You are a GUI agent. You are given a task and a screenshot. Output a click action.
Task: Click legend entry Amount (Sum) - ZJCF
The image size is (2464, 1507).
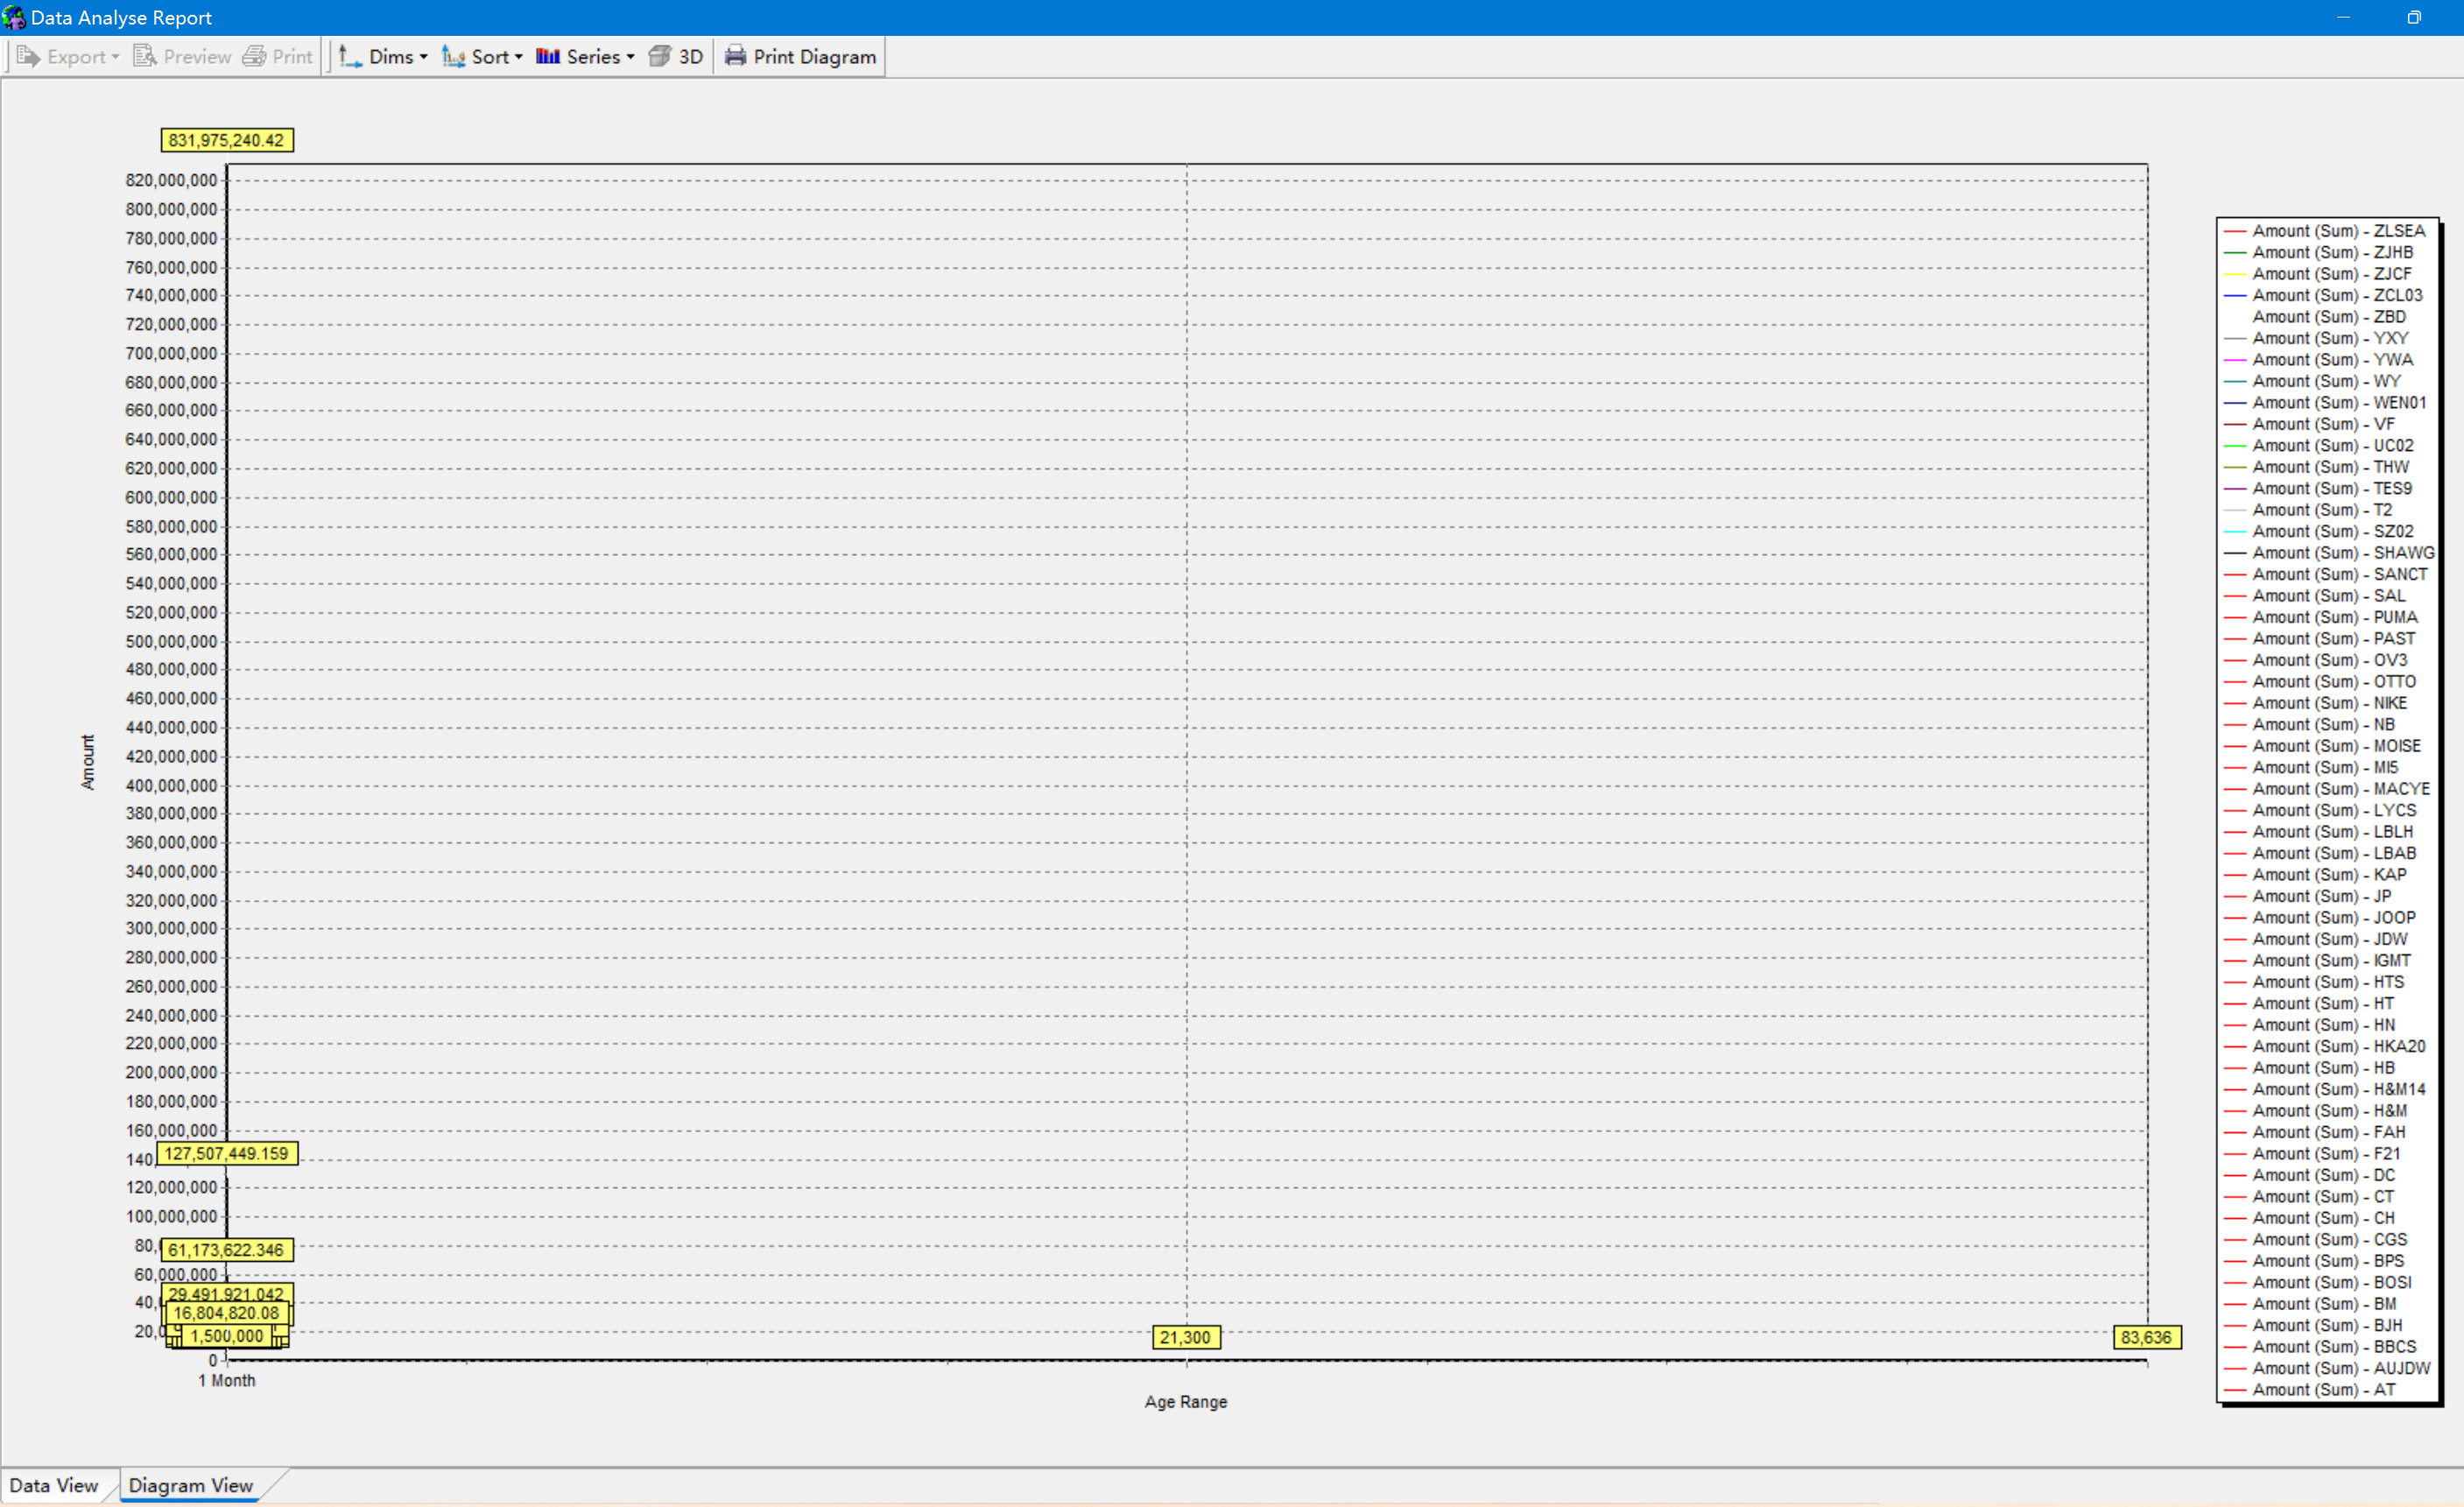[x=2318, y=274]
